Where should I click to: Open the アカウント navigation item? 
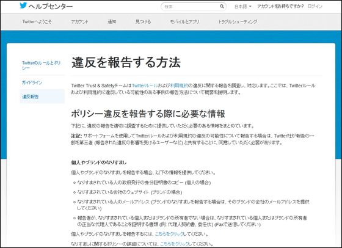(x=79, y=21)
